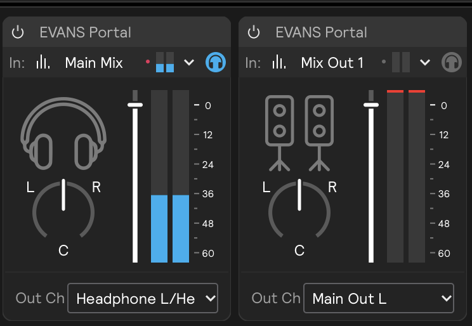Screen dimensions: 472x326
Task: Click the red indicator dot beside Main Mix
Action: tap(148, 62)
